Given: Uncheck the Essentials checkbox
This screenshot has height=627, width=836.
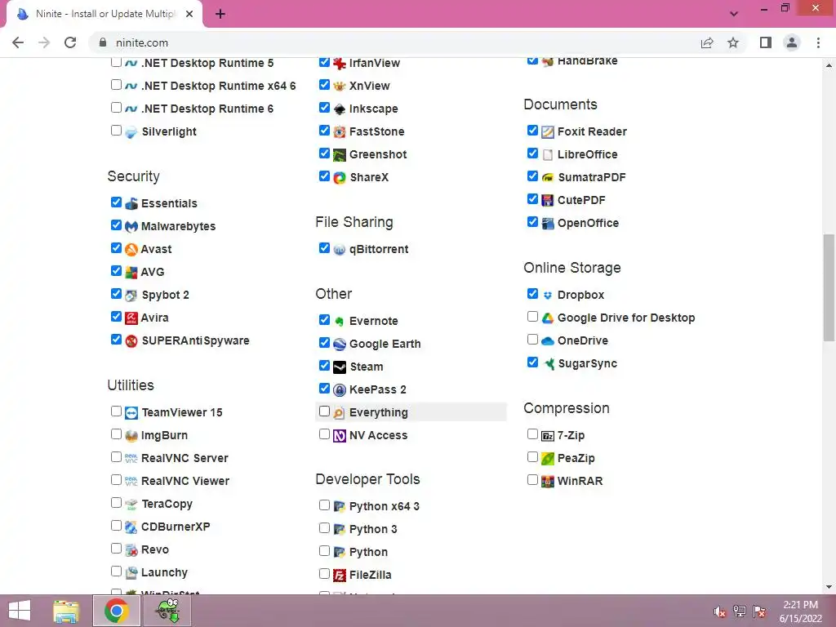Looking at the screenshot, I should click(x=116, y=202).
